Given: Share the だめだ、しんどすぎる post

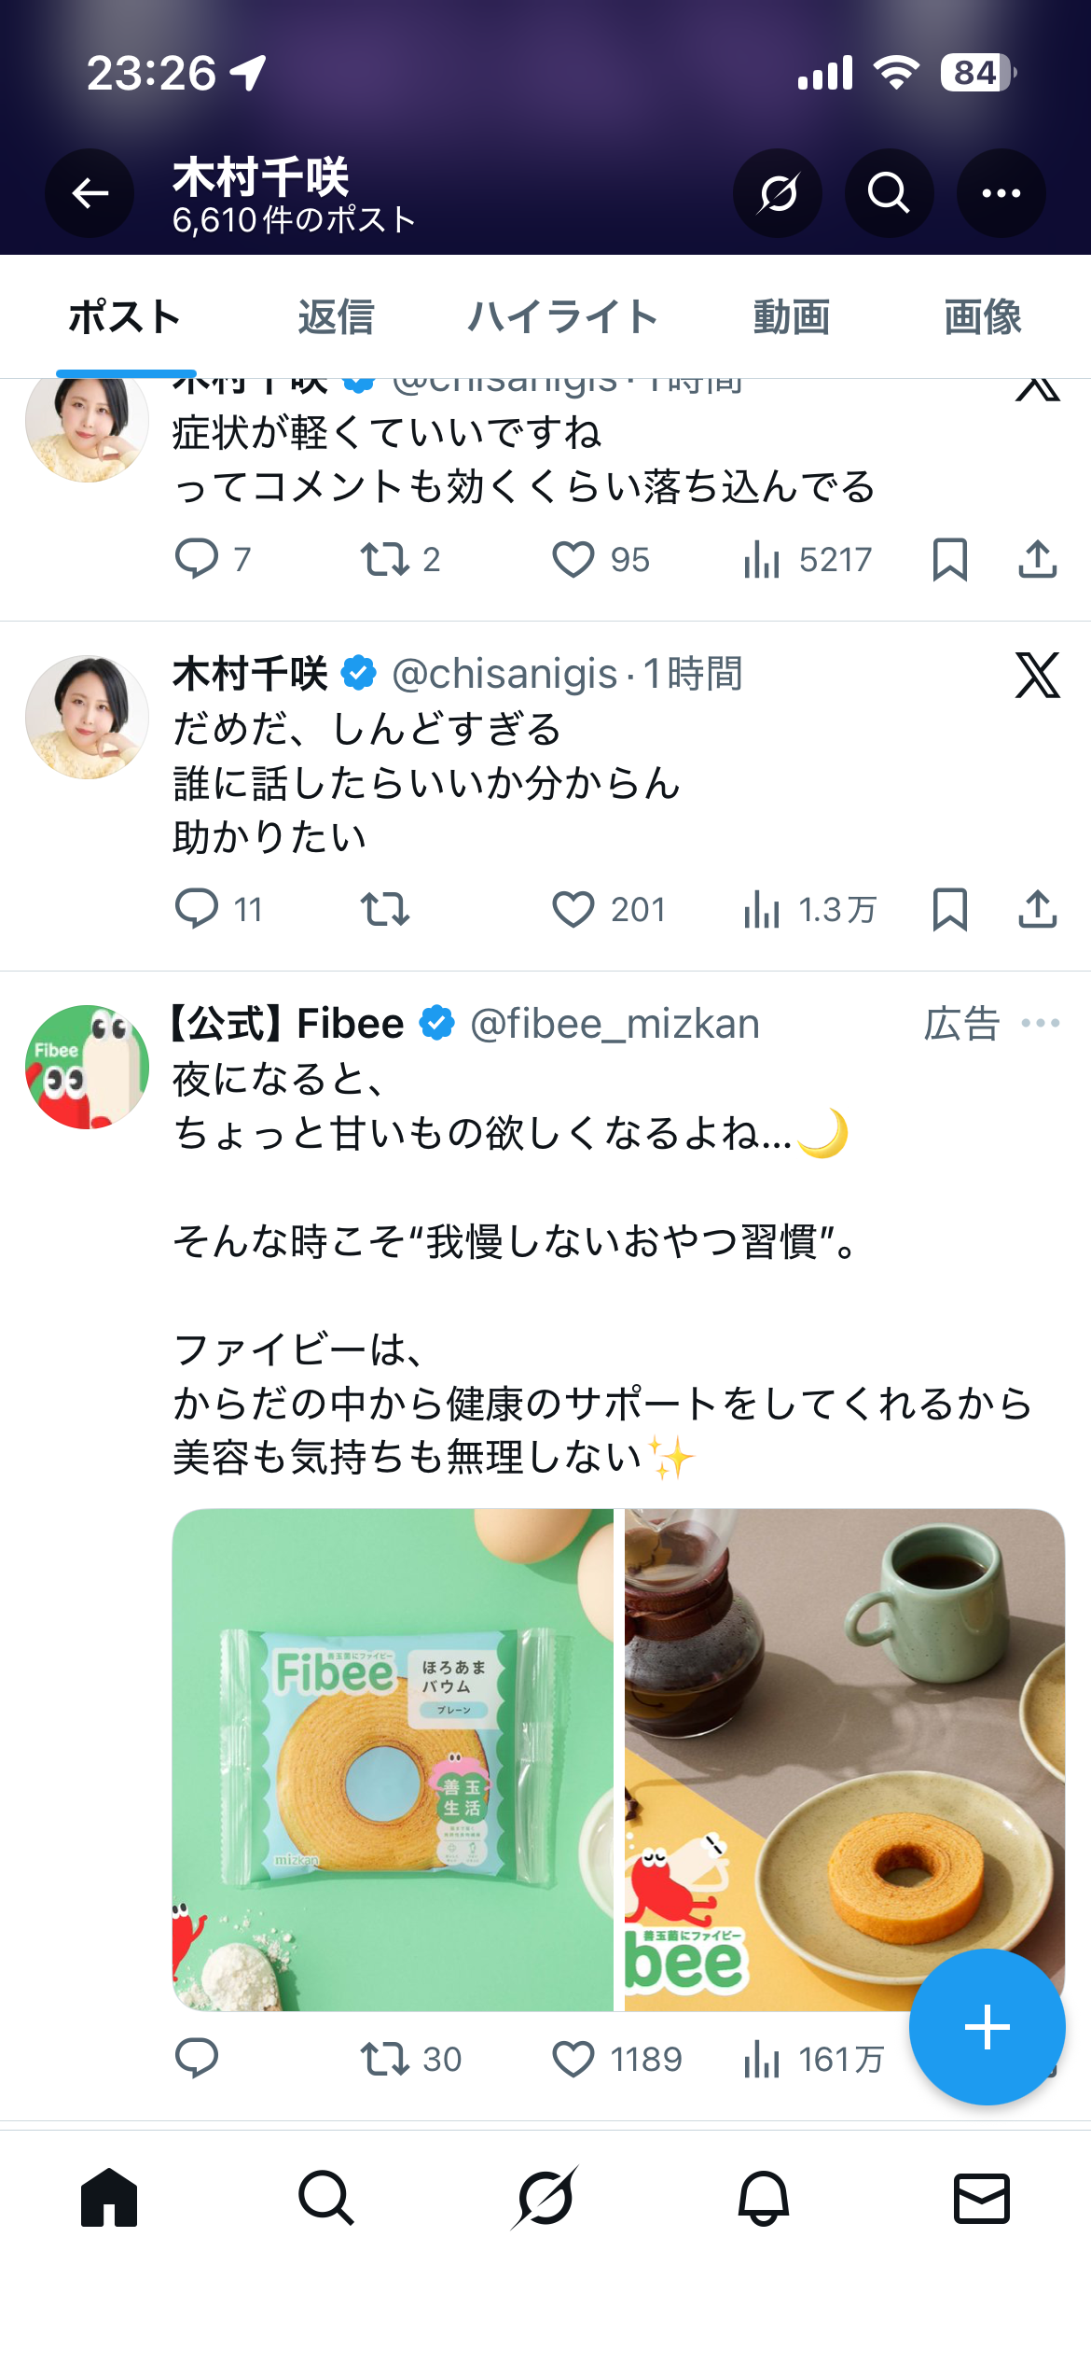Looking at the screenshot, I should [x=1037, y=909].
